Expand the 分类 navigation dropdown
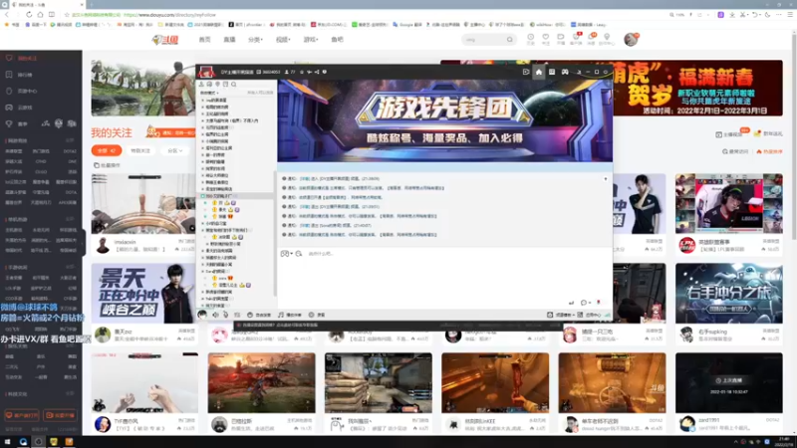 256,40
